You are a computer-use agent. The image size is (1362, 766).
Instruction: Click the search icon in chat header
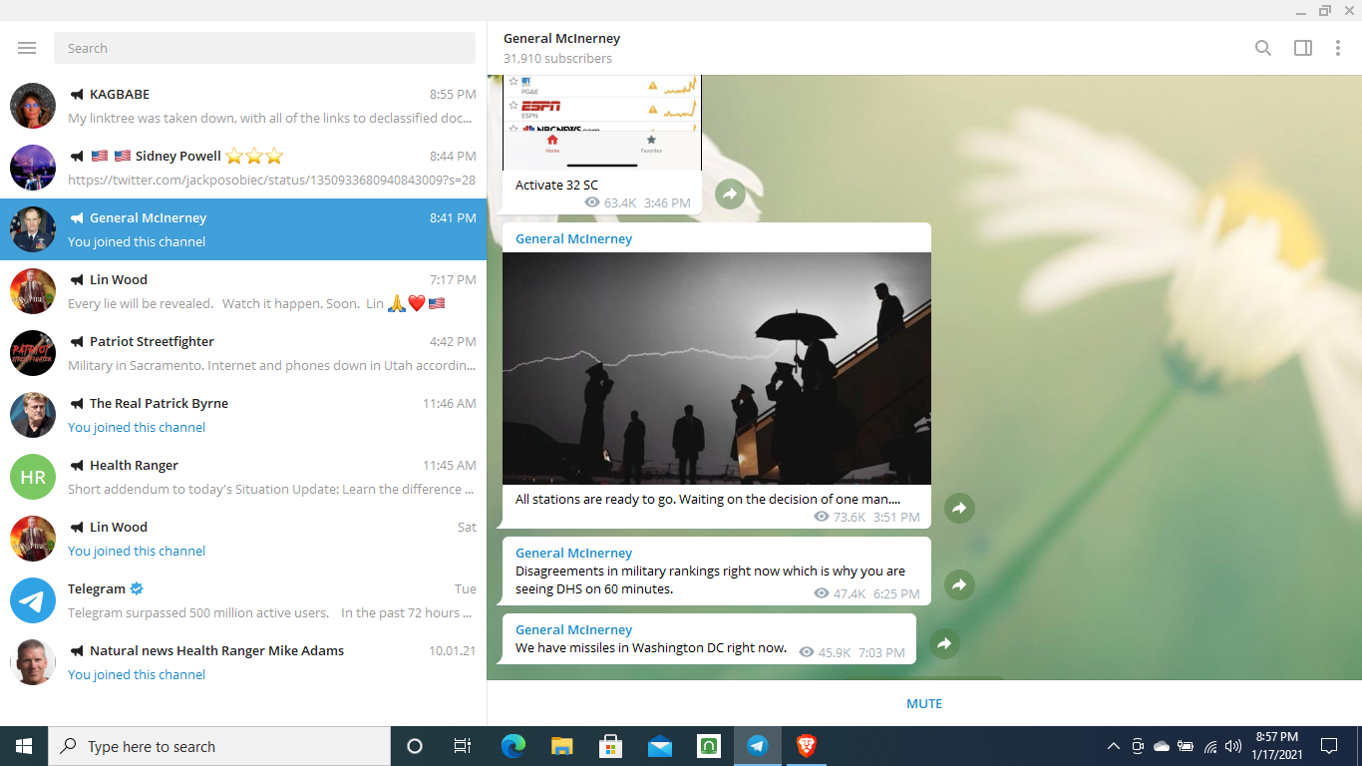(1262, 48)
